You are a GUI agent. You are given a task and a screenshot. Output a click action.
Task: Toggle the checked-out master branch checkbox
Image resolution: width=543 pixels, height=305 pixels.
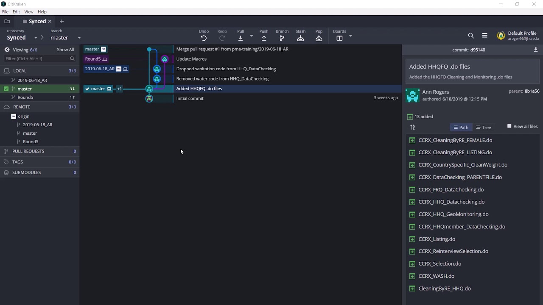(x=6, y=89)
